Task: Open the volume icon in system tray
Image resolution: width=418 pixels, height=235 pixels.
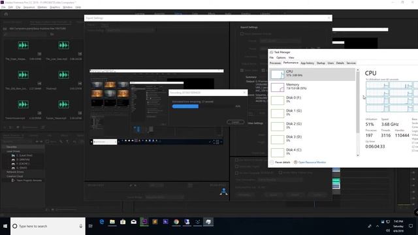Action: coord(388,230)
